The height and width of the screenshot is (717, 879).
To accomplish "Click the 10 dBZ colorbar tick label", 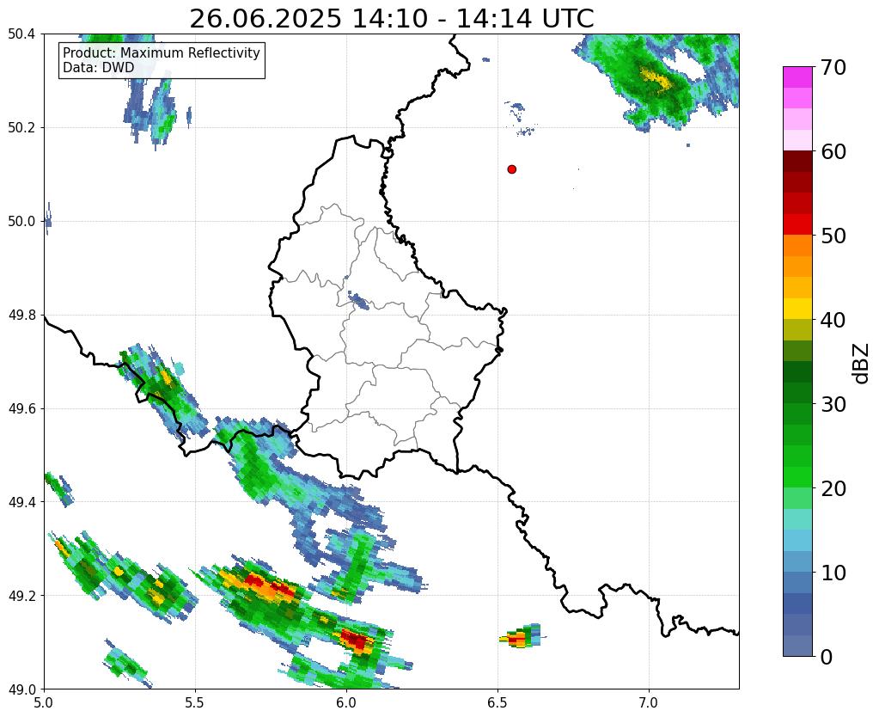I will 833,573.
